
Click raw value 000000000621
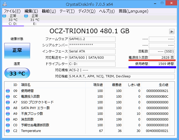[157, 91]
